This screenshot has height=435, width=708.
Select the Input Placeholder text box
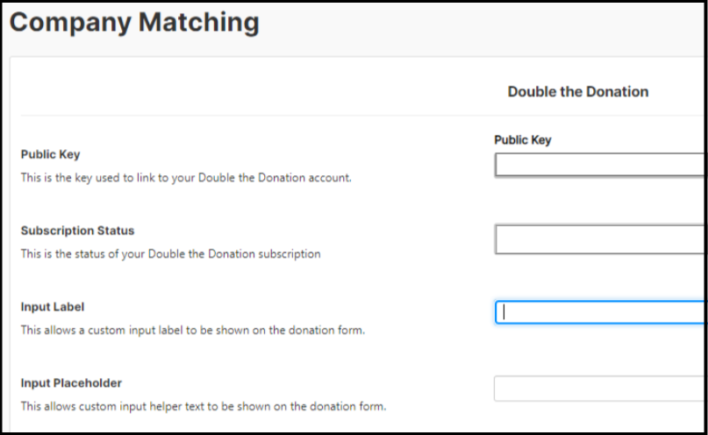click(600, 389)
